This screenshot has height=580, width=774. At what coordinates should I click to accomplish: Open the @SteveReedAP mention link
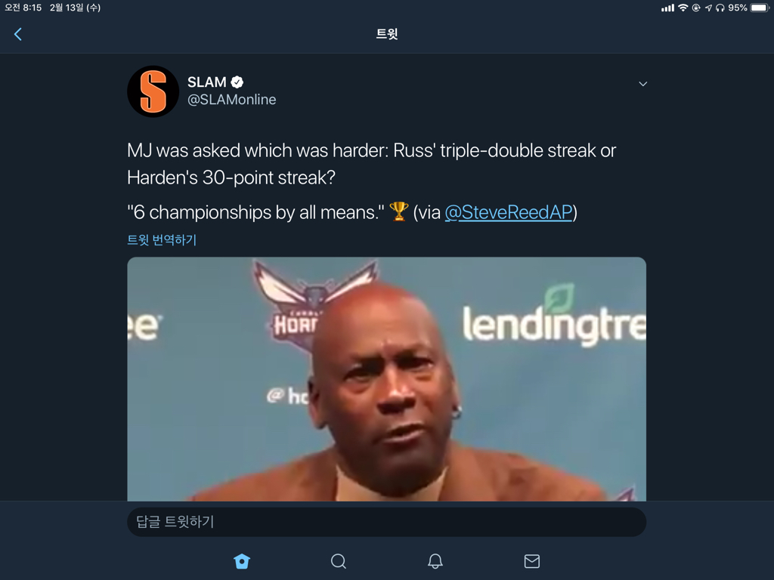point(508,213)
